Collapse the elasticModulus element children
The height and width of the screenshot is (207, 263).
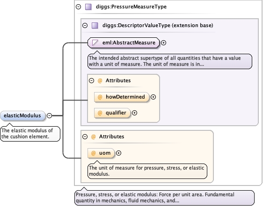(49, 115)
